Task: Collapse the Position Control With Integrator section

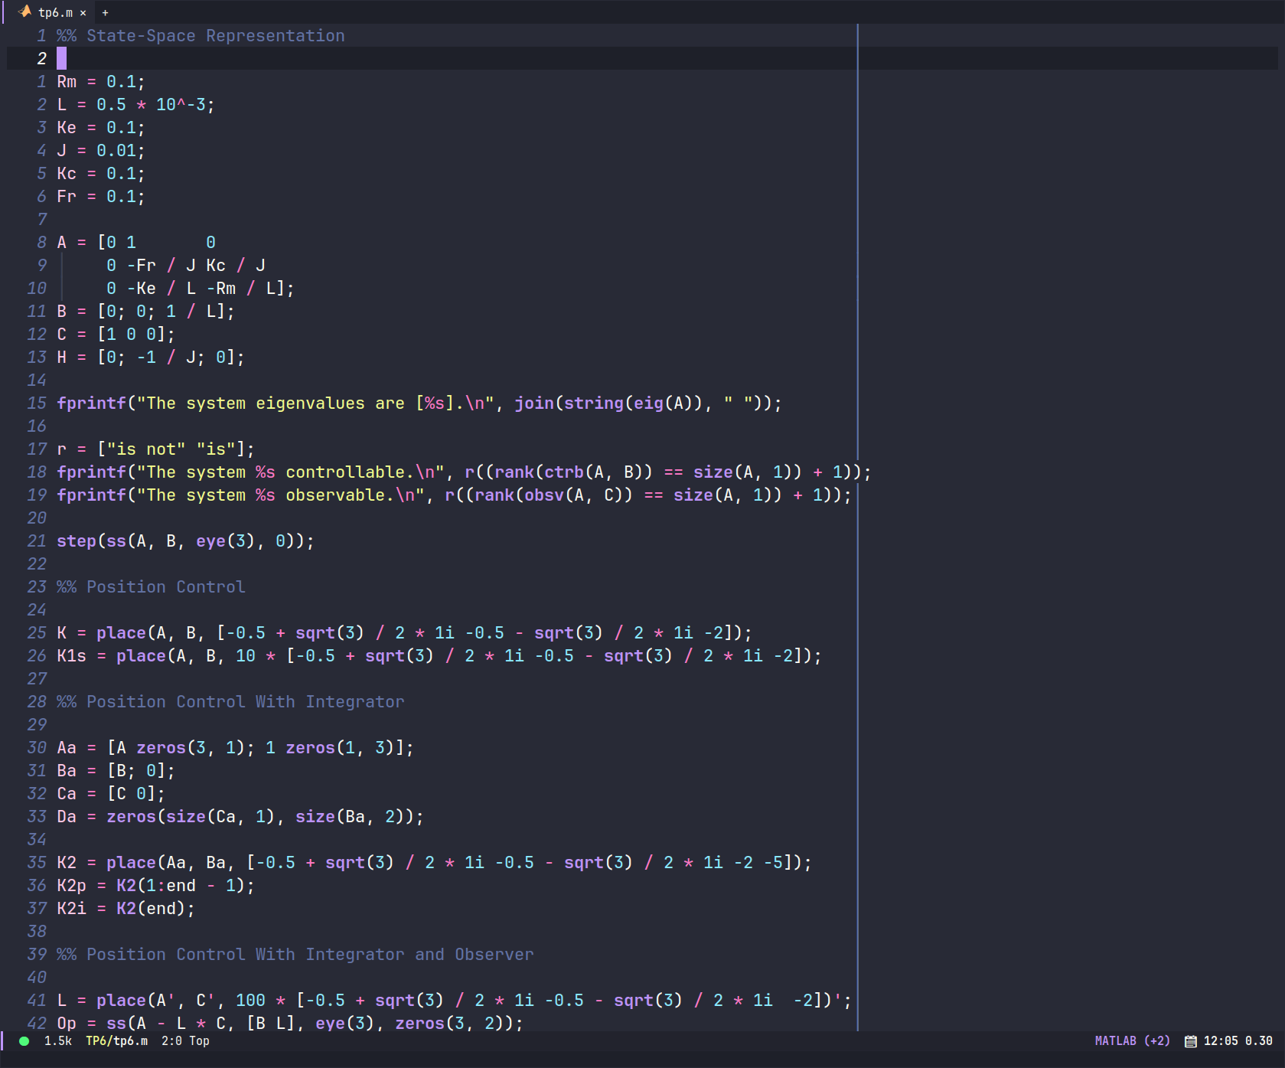Action: [230, 701]
